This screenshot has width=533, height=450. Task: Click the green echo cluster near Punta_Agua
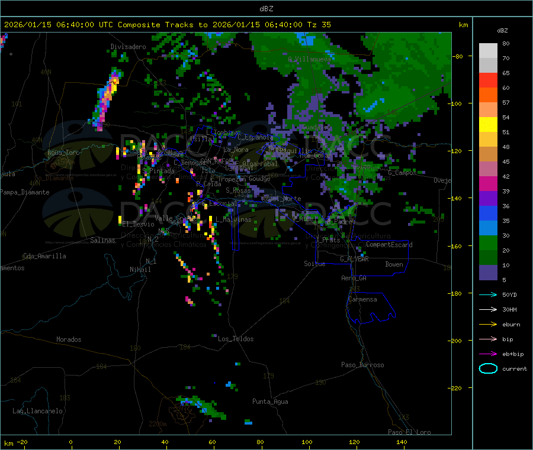[203, 406]
